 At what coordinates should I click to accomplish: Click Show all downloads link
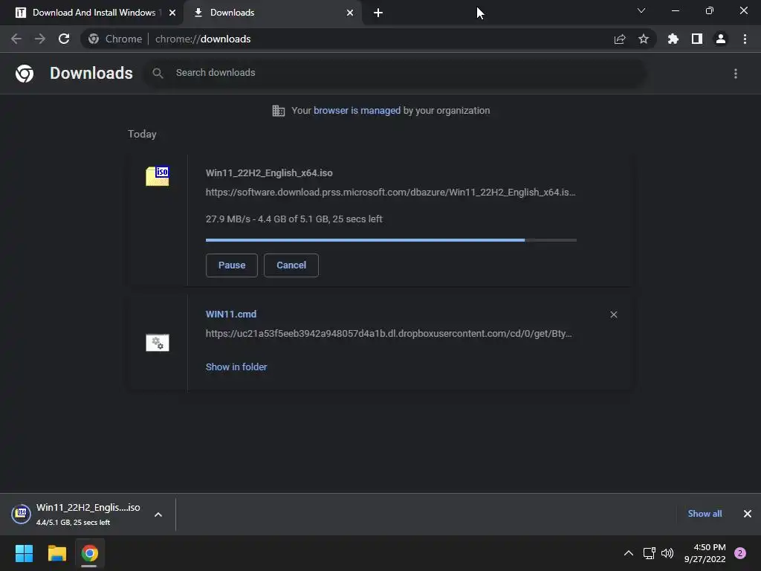pyautogui.click(x=705, y=514)
